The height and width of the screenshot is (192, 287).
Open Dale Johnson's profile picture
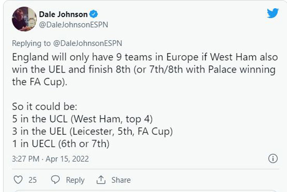point(24,19)
